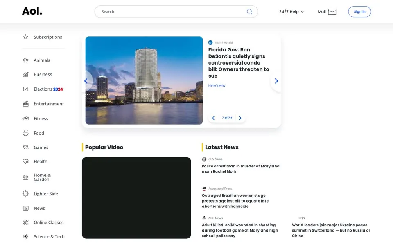Click the Associated Press source label

point(220,189)
